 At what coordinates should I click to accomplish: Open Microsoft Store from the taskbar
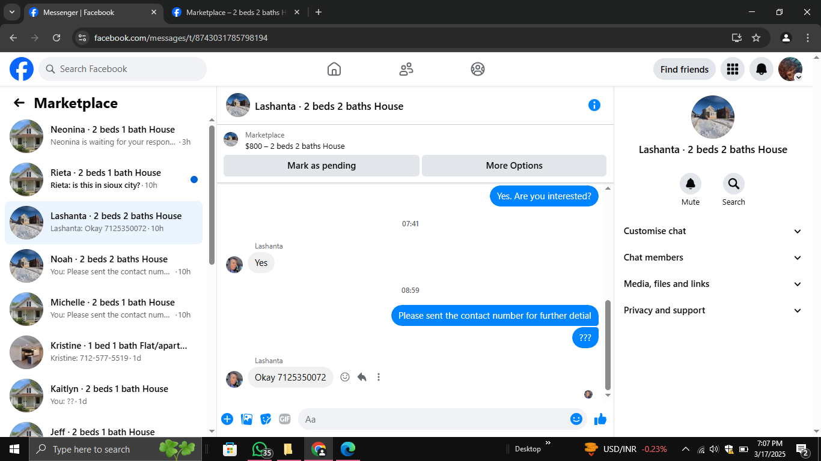click(x=230, y=449)
